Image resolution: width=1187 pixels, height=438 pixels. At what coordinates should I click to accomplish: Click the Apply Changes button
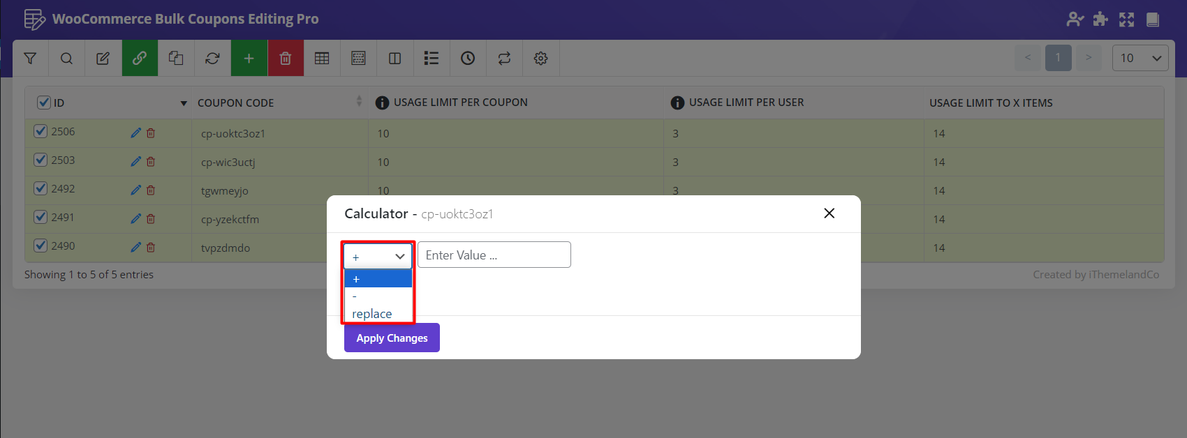pos(392,338)
